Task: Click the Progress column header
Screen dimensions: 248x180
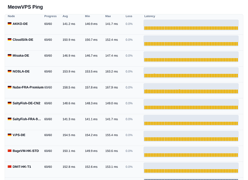Action: (x=50, y=16)
